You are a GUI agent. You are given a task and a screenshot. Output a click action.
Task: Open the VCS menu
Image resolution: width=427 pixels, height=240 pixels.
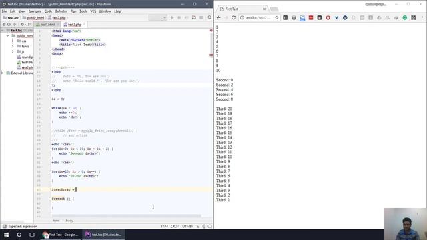93,11
